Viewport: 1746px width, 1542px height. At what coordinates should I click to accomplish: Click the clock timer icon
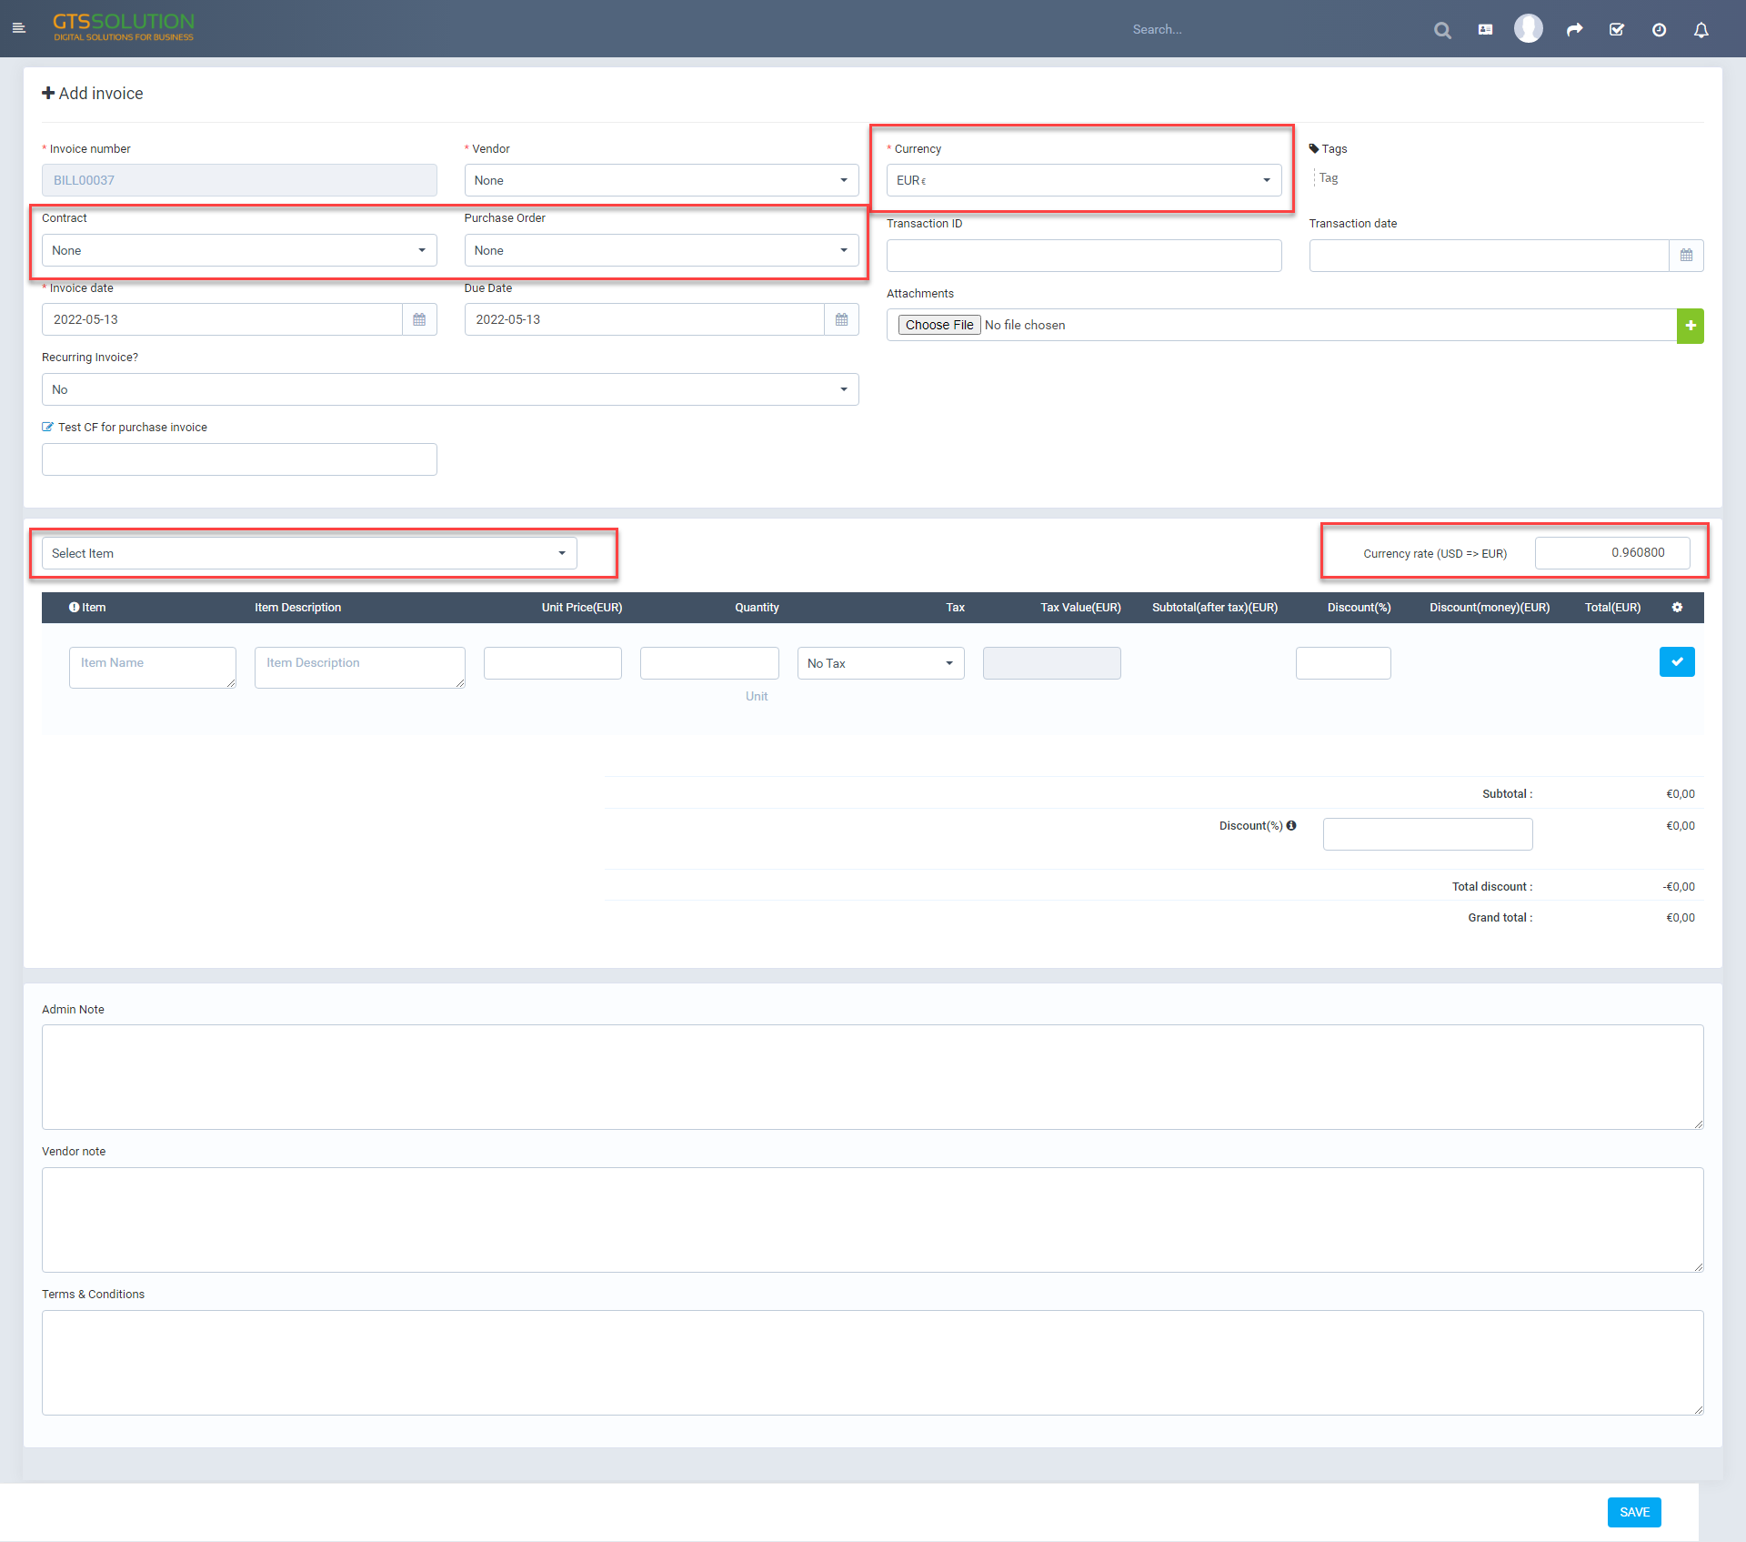(x=1659, y=30)
